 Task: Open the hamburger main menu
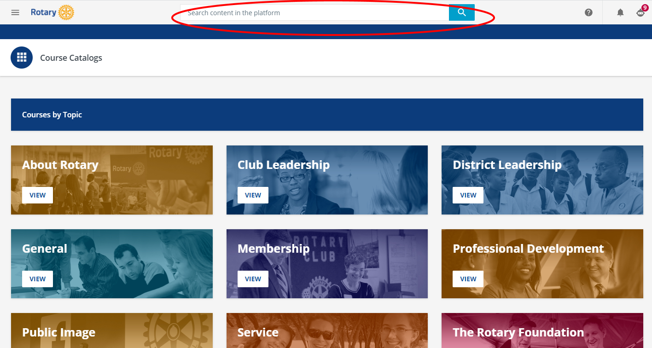coord(15,12)
